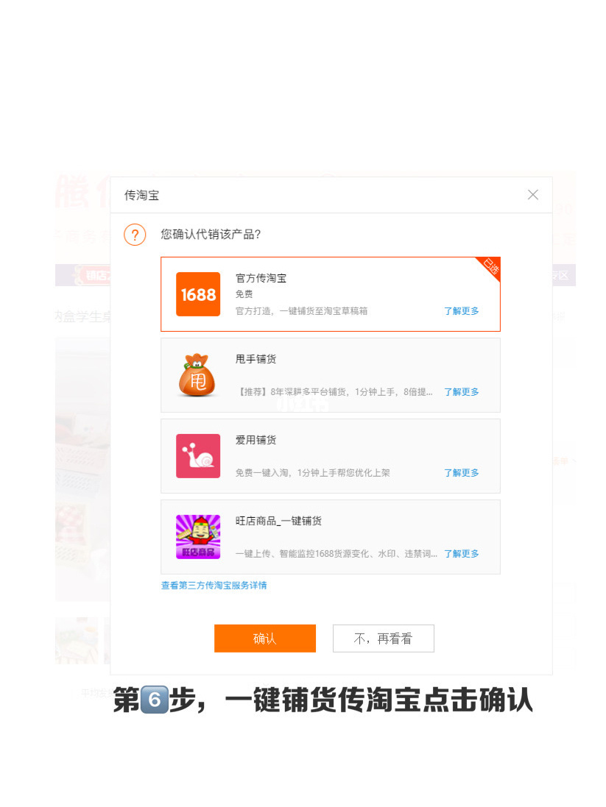Click the 确认 confirm button
This screenshot has width=606, height=807.
coord(264,638)
